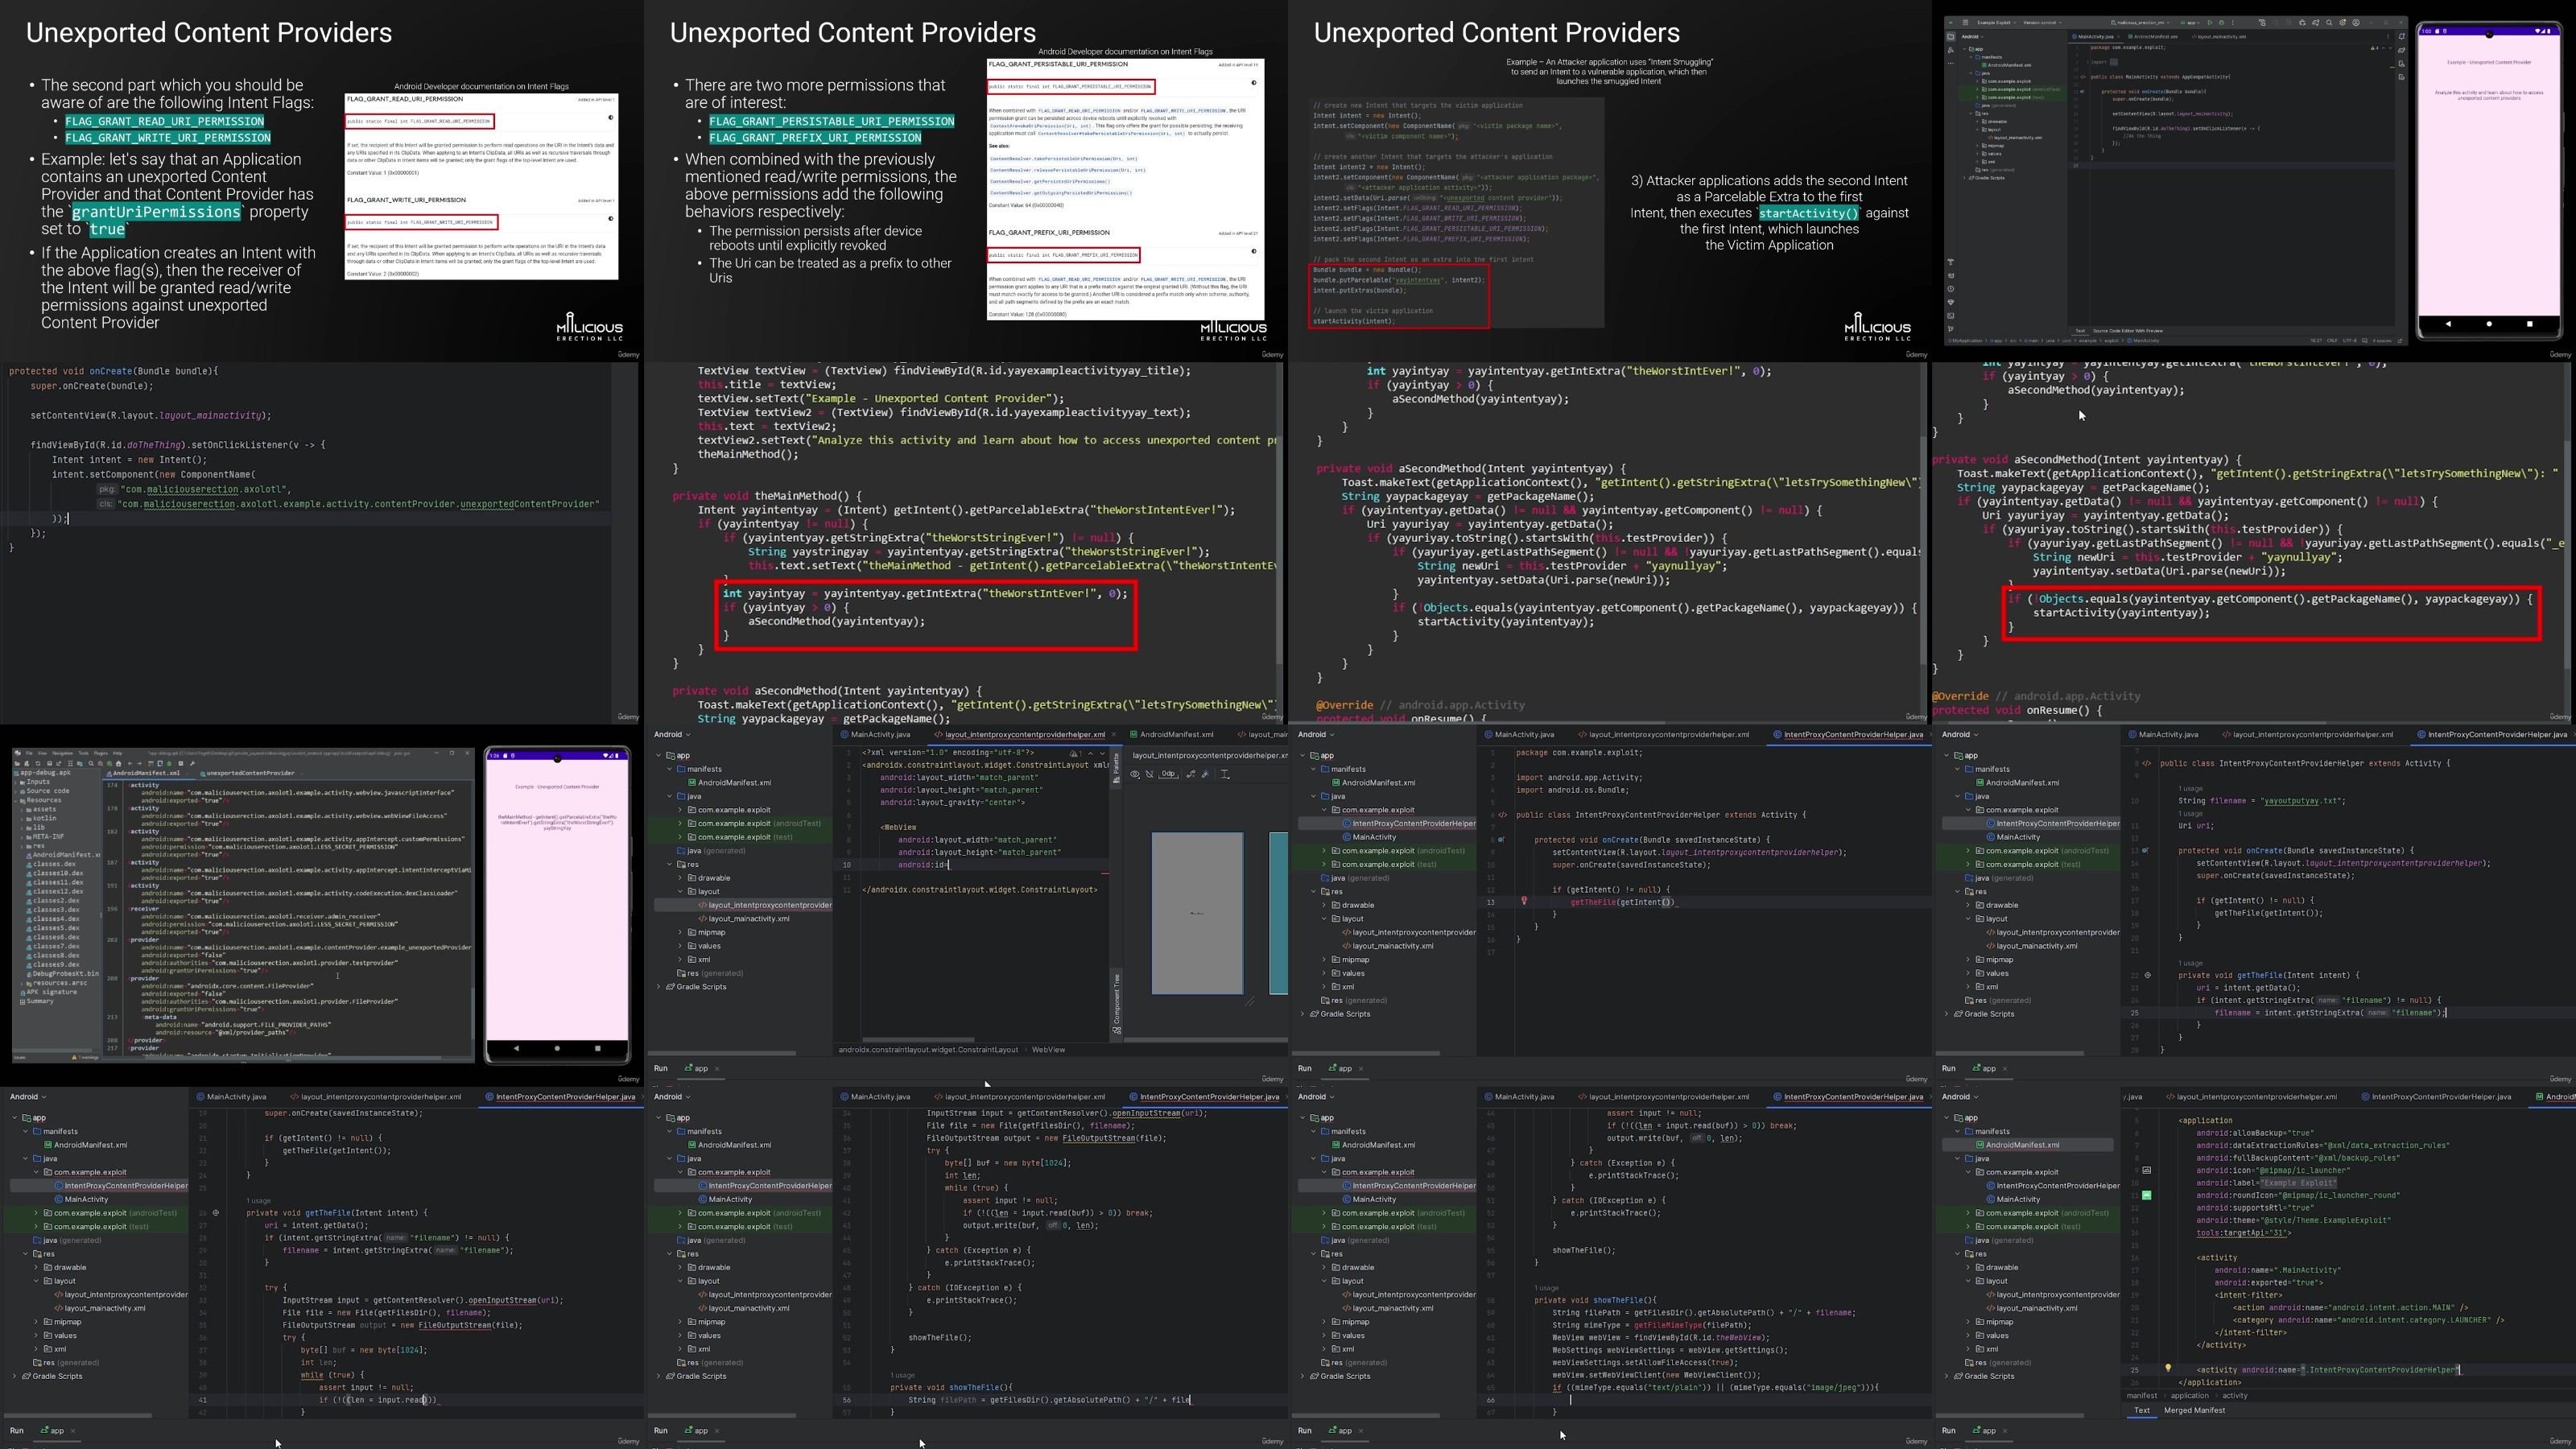Screen dimensions: 2576x1449
Task: Open Build hammer tool window in MainActivity emulator frame
Action: pyautogui.click(x=1951, y=262)
